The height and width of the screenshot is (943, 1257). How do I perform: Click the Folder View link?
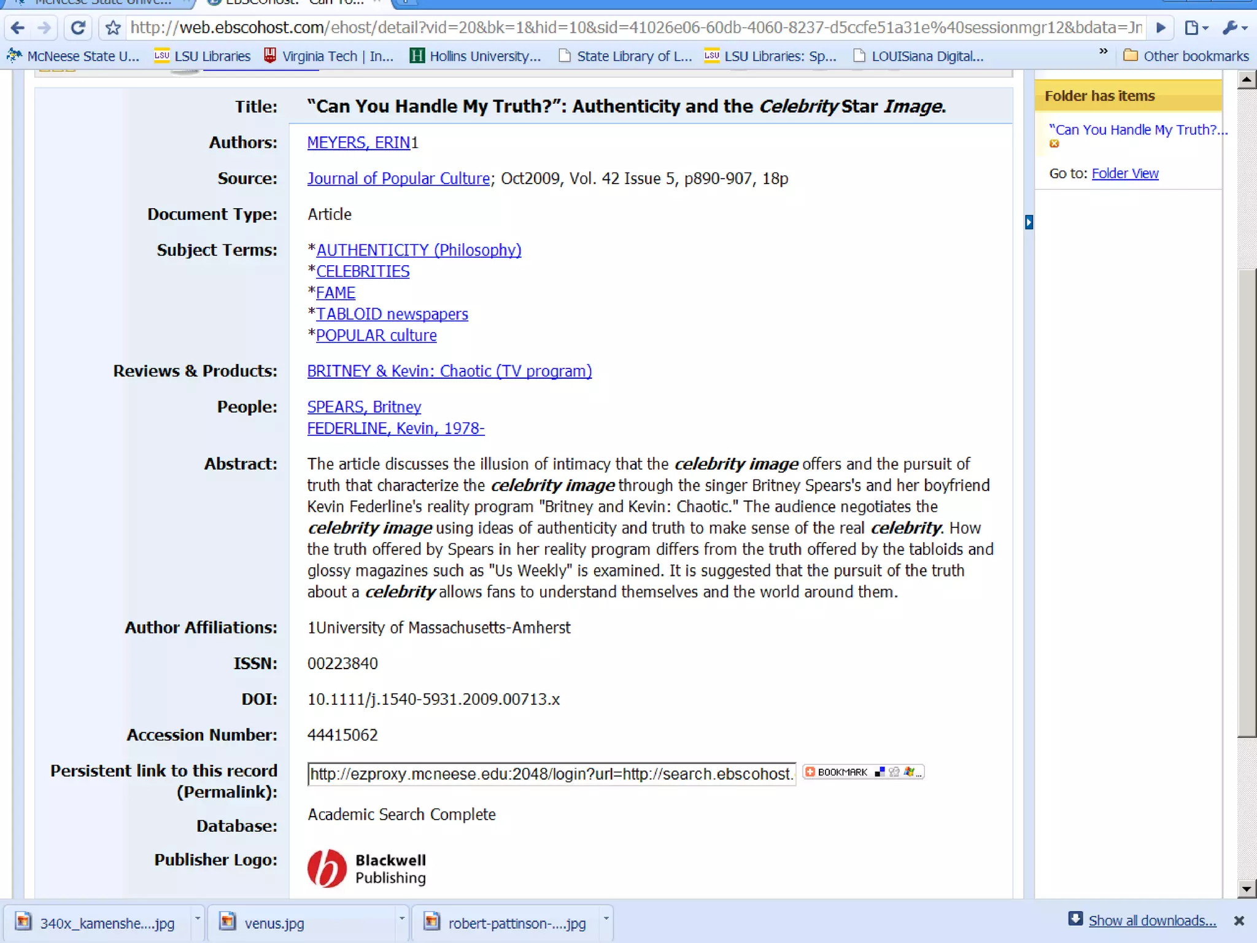point(1124,174)
